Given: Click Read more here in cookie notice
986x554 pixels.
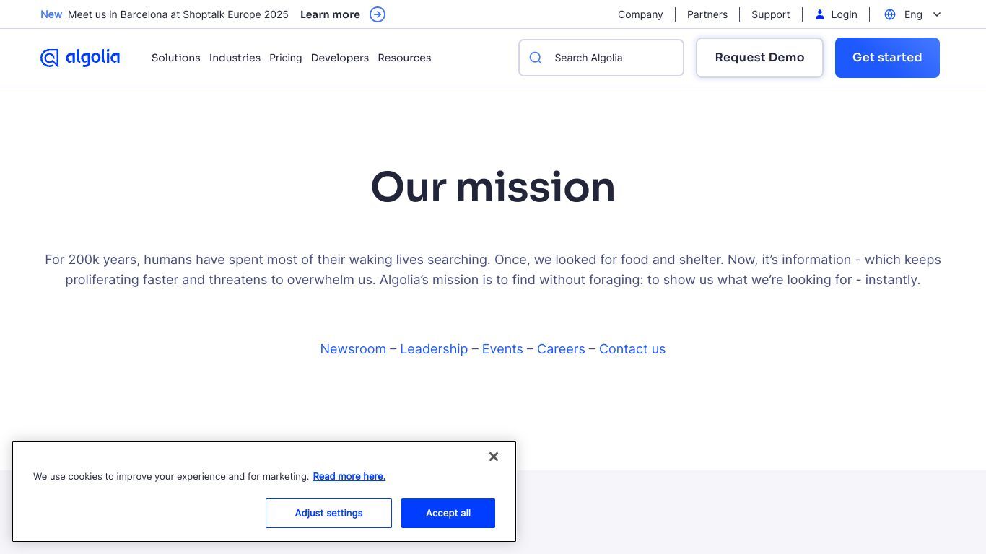Looking at the screenshot, I should pyautogui.click(x=349, y=476).
